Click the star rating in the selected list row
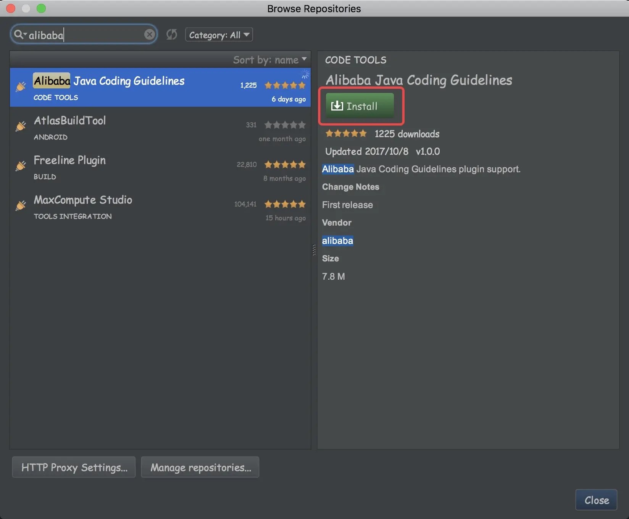This screenshot has width=629, height=519. click(285, 85)
